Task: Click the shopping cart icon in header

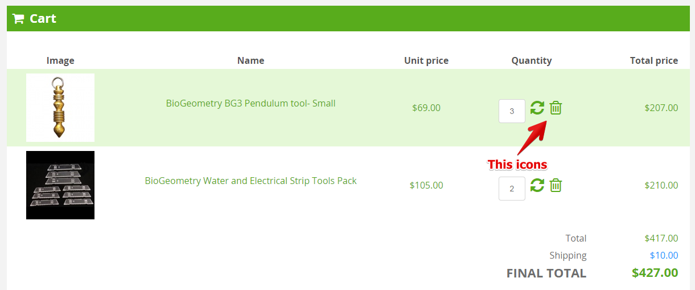Action: 18,19
